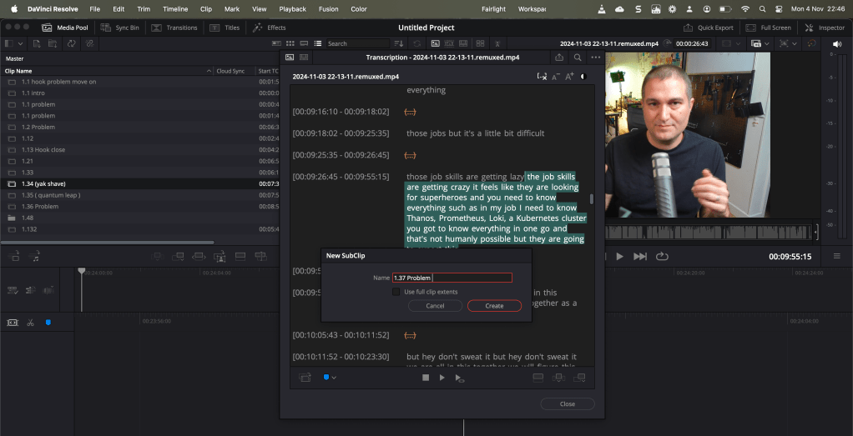Switch media pool to filmstrip view
The height and width of the screenshot is (436, 853).
[304, 43]
